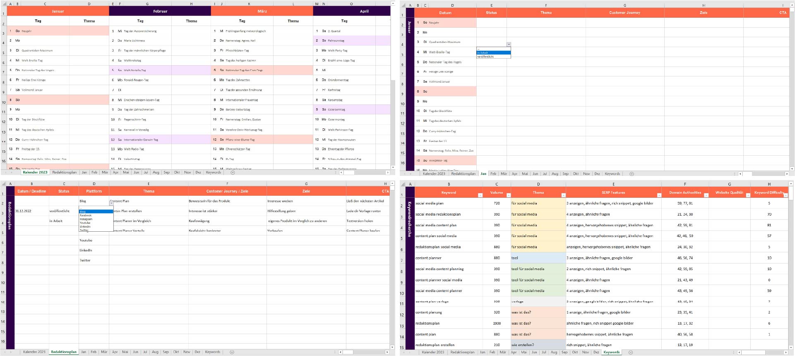The image size is (795, 356).
Task: Click Twitter cell in Plattform column
Action: pos(94,261)
